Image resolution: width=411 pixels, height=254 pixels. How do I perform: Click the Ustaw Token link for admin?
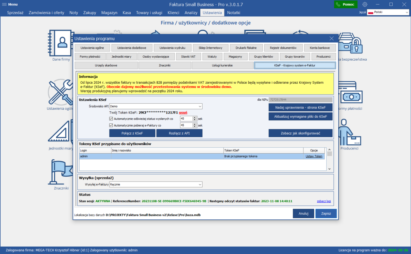(x=314, y=157)
